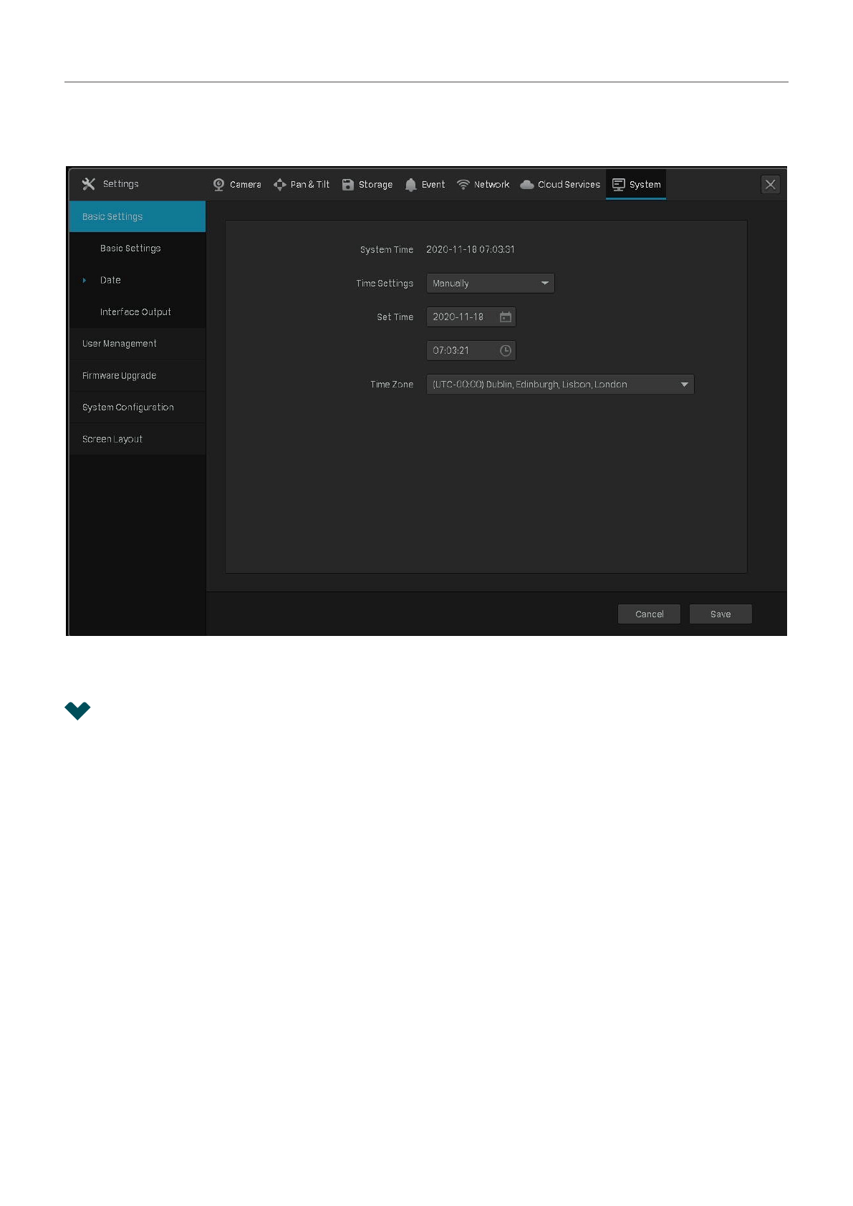Click the Event bell icon
853x1206 pixels.
point(410,185)
